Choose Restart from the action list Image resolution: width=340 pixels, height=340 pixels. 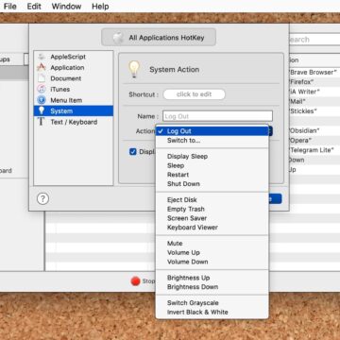click(x=212, y=175)
